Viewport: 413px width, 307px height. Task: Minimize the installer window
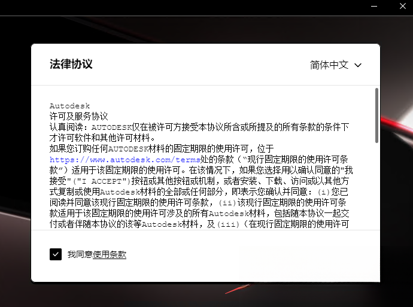(x=374, y=7)
